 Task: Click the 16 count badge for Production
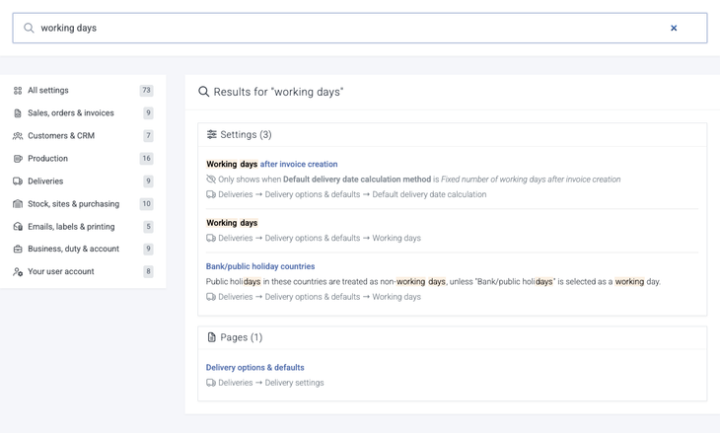click(x=147, y=159)
